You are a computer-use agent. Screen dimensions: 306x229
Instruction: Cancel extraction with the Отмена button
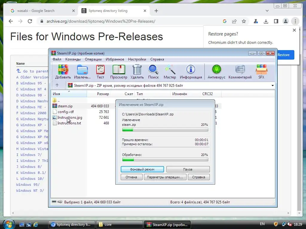tap(131, 177)
